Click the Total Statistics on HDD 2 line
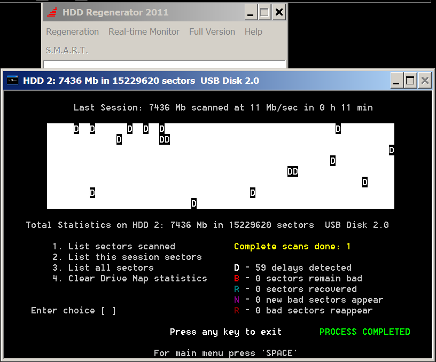 click(207, 225)
